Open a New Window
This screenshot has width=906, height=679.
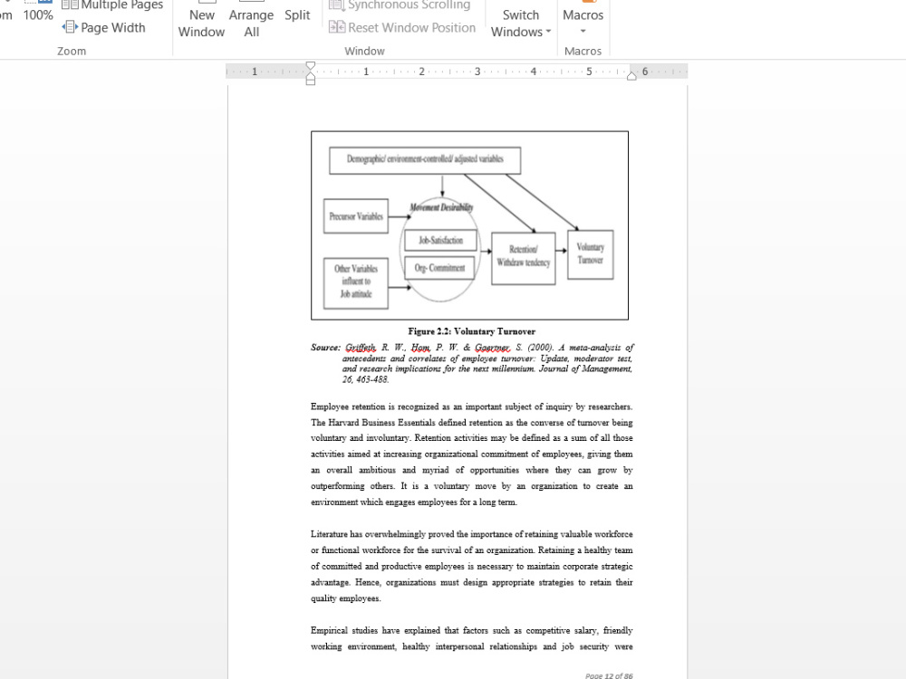[x=201, y=21]
